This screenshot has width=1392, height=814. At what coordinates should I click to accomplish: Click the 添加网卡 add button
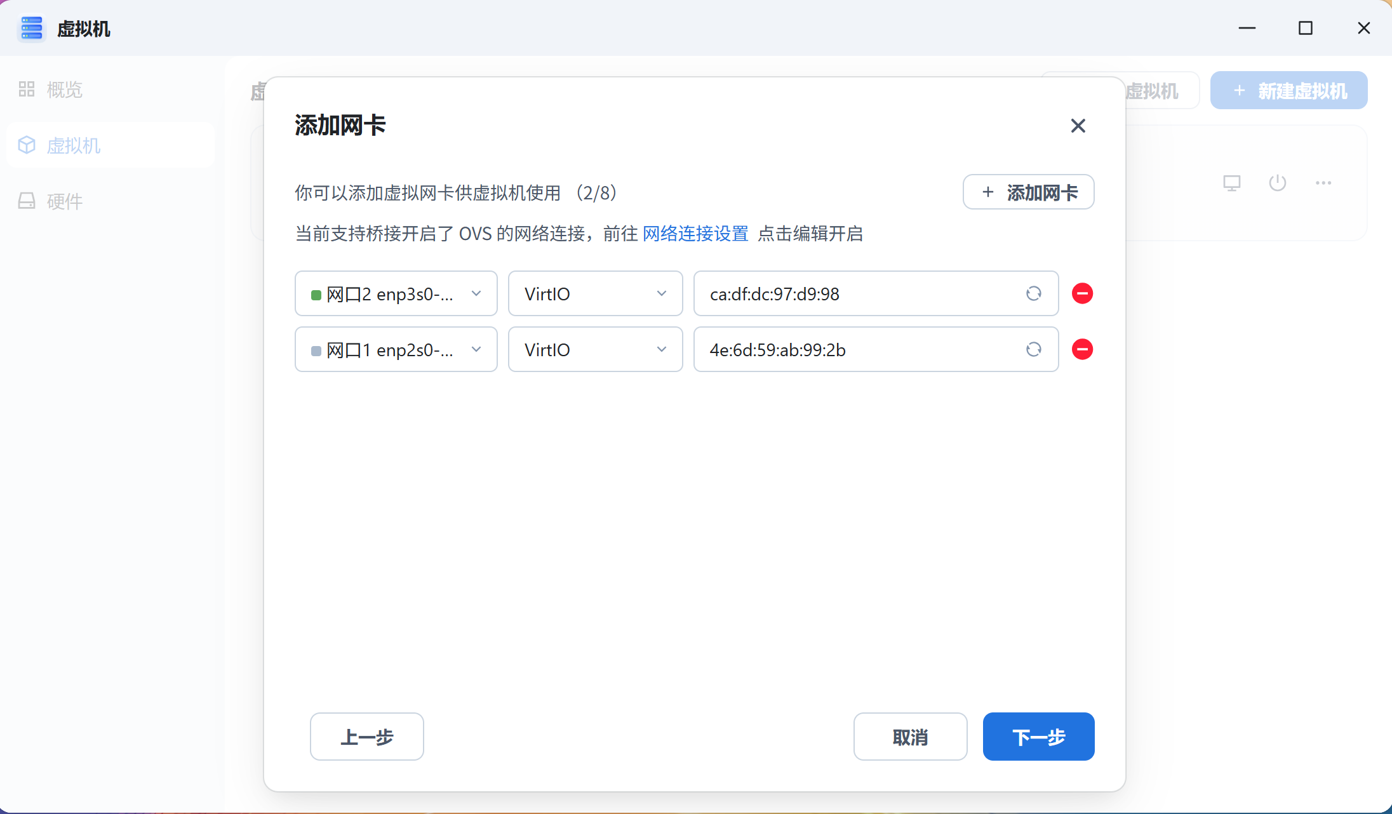coord(1028,192)
